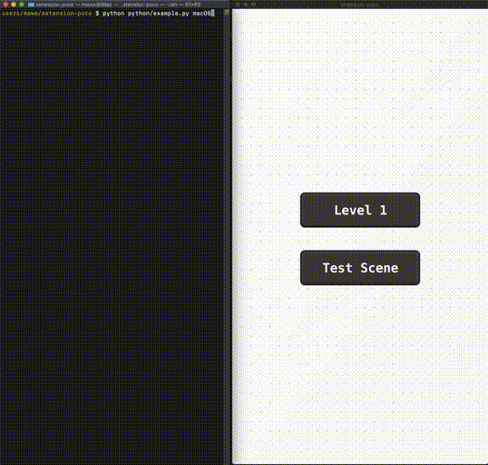The height and width of the screenshot is (465, 488).
Task: Close the terminal window with red button
Action: (5, 5)
